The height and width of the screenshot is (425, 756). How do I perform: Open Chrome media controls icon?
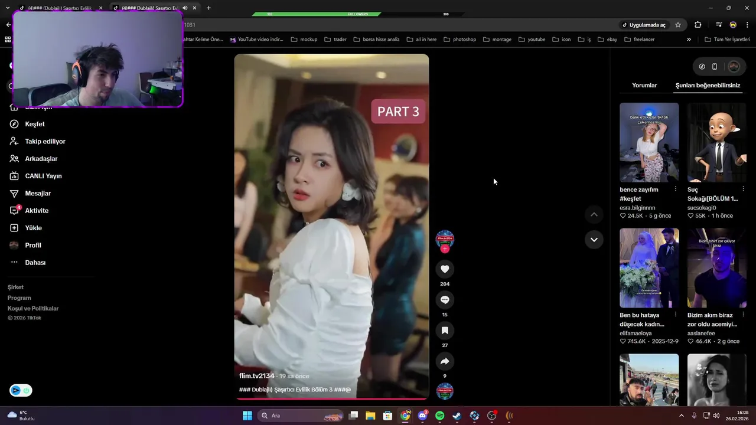(719, 25)
